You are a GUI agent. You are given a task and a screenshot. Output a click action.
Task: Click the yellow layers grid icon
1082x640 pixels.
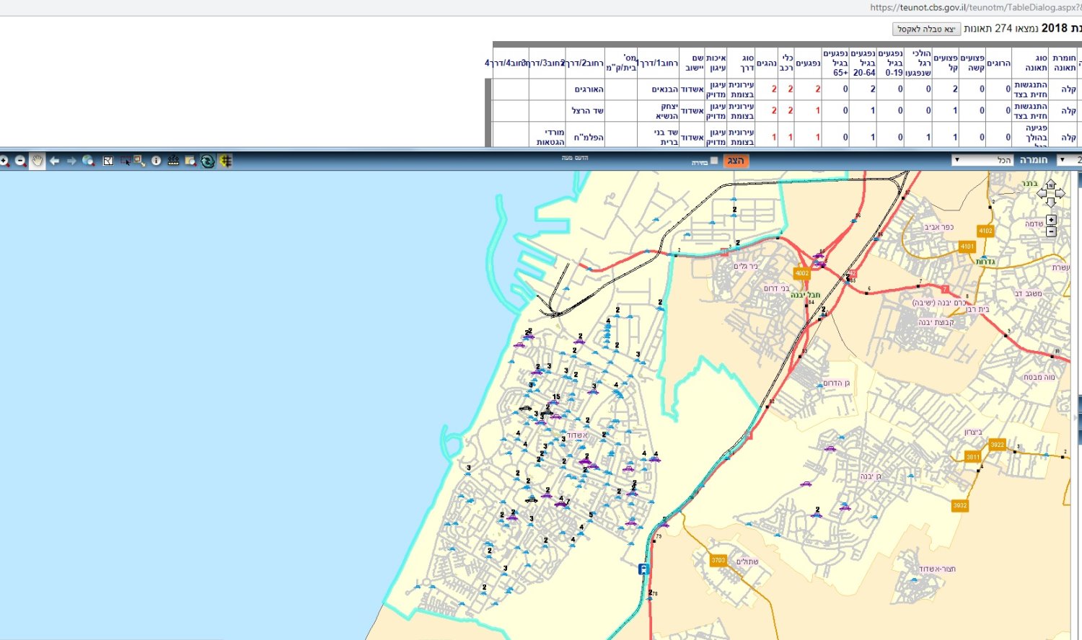coord(226,161)
